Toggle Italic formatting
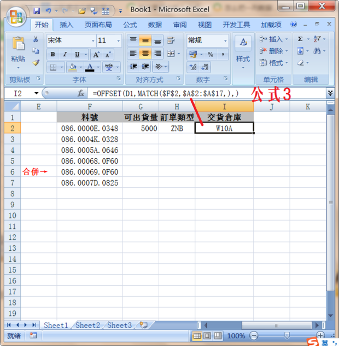 tap(65, 55)
